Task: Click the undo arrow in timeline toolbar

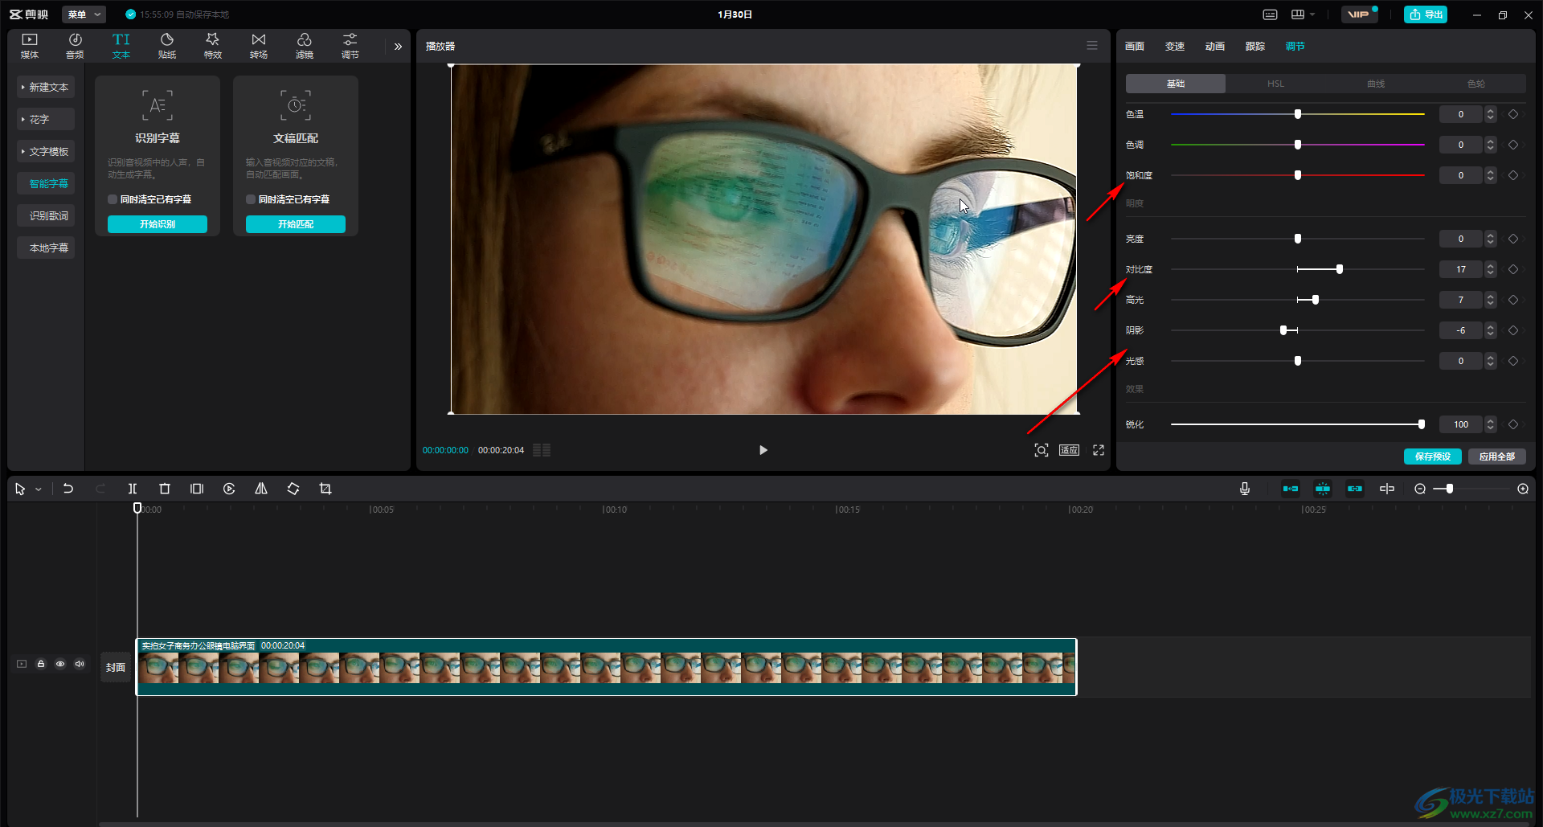Action: (x=68, y=489)
